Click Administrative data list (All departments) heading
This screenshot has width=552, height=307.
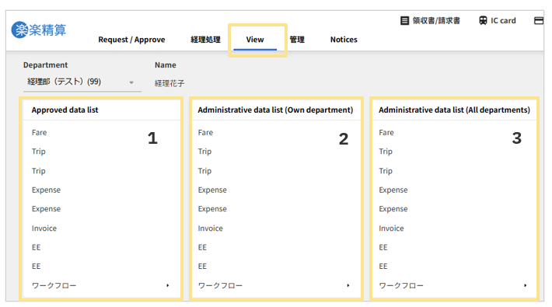coord(454,110)
